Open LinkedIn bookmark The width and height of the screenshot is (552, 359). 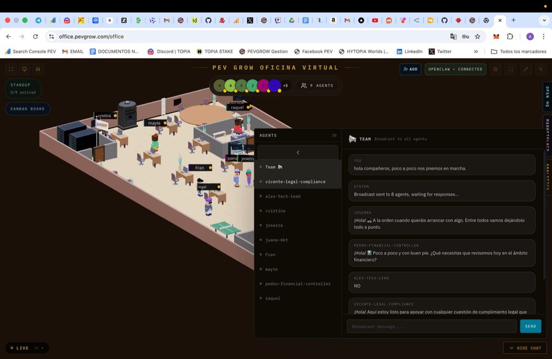(x=410, y=51)
